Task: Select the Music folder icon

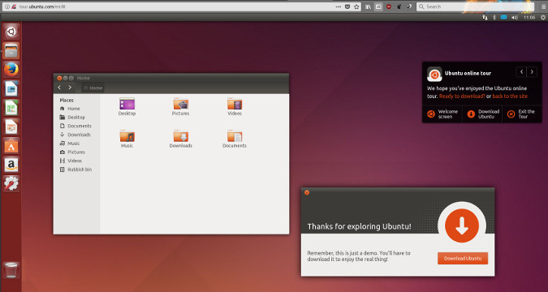Action: tap(127, 139)
